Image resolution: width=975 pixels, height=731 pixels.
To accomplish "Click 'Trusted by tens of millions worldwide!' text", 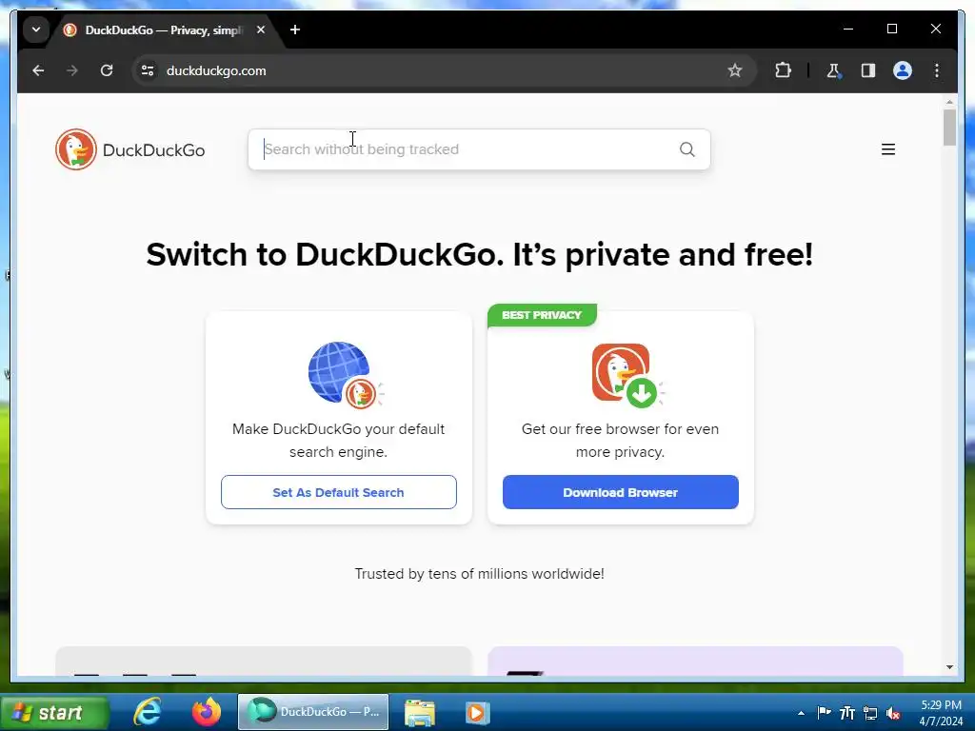I will click(x=480, y=574).
